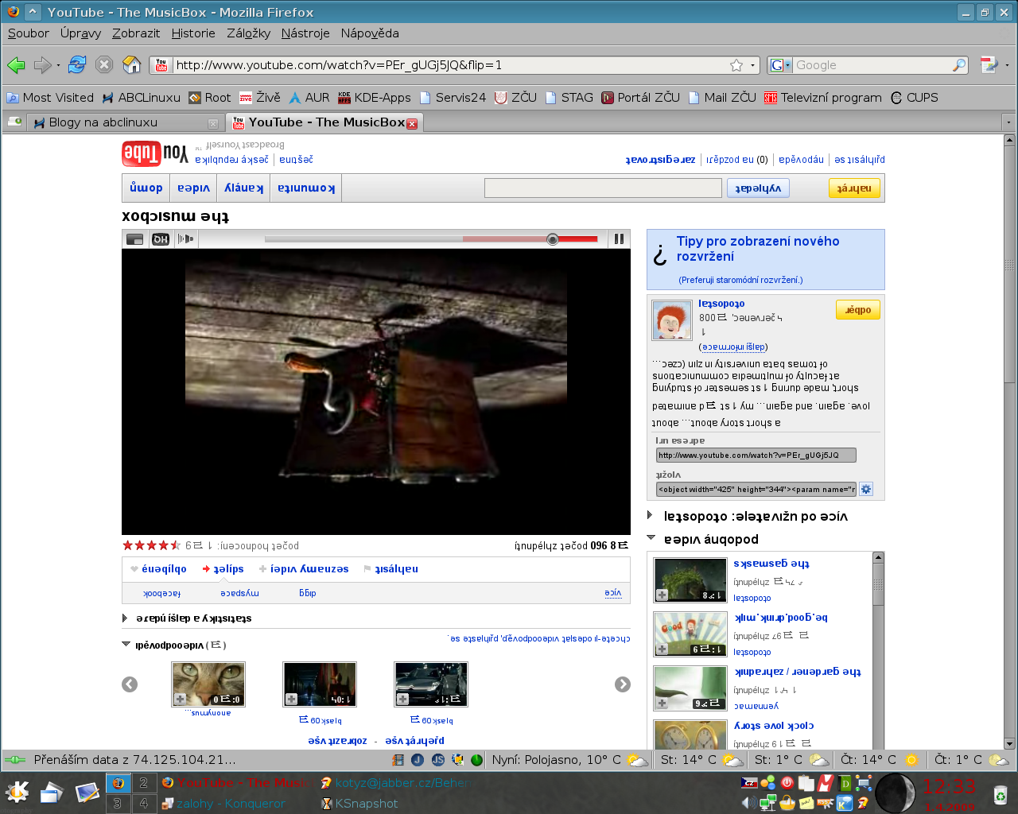Click the new tab icon left of tabs
The height and width of the screenshot is (814, 1018).
click(x=14, y=122)
